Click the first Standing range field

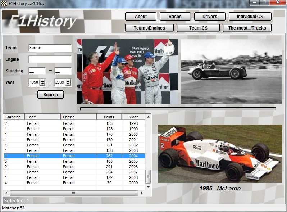37,71
